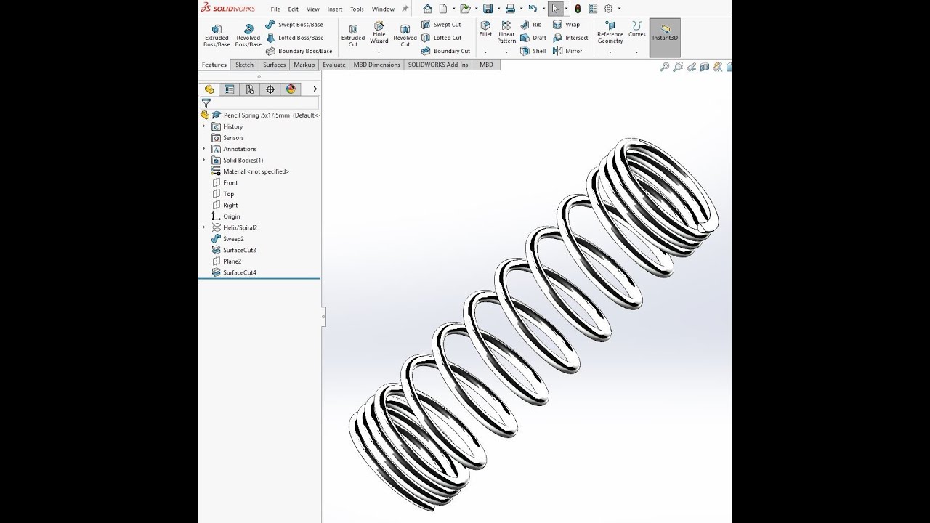Open the Edit menu
930x523 pixels.
294,9
